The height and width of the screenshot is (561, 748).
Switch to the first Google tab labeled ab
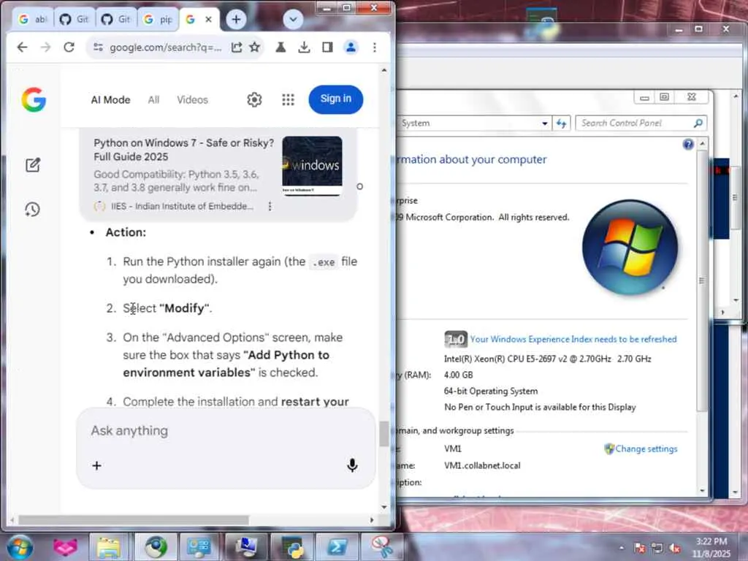32,20
